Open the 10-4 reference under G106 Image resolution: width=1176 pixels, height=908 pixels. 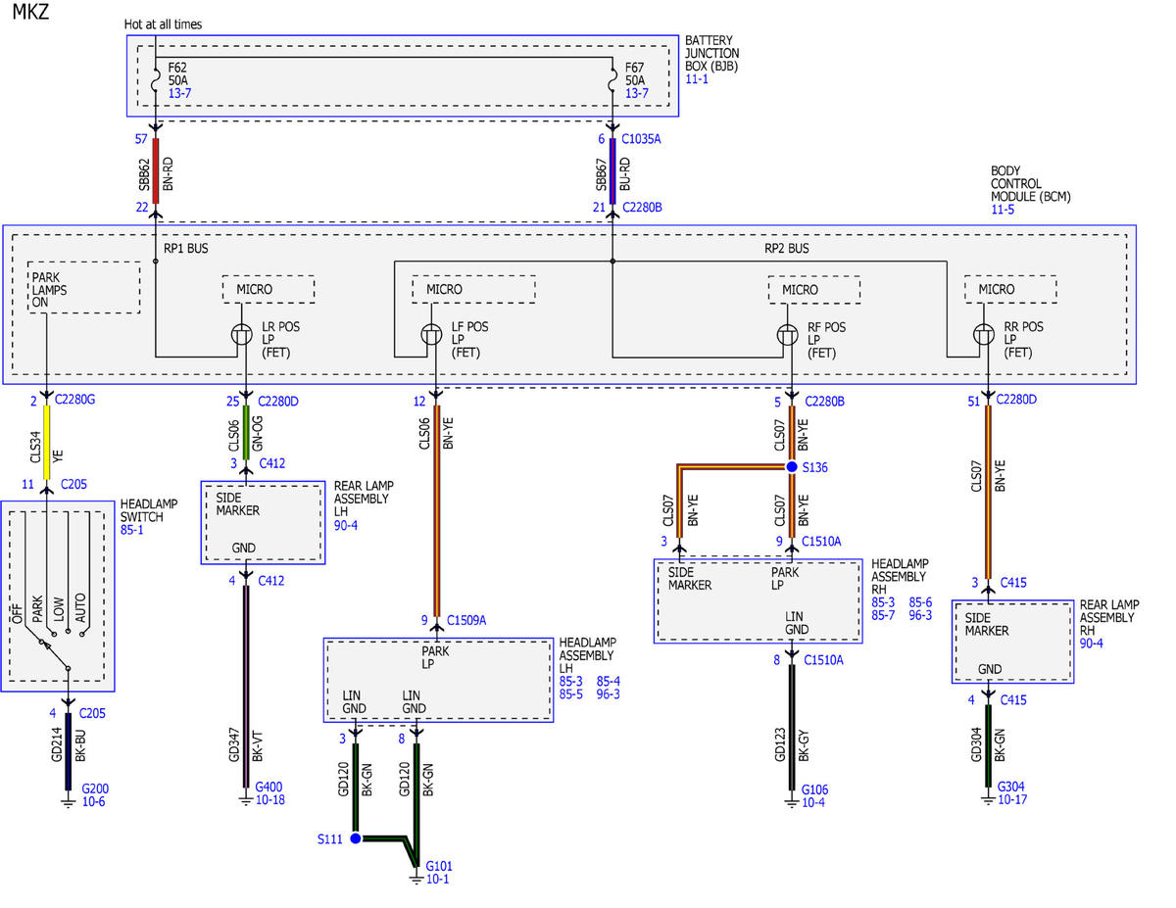click(811, 802)
